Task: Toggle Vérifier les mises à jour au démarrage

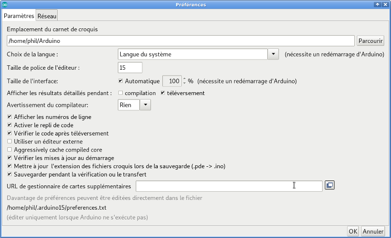Action: (9, 158)
